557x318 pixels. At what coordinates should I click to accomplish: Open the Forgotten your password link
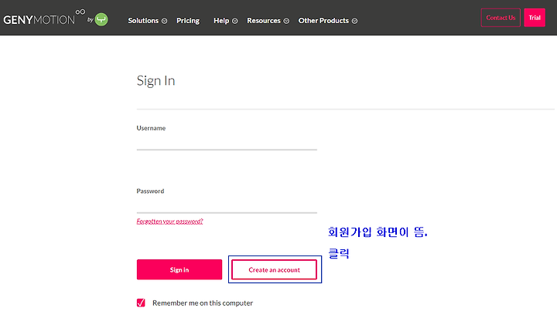(169, 222)
